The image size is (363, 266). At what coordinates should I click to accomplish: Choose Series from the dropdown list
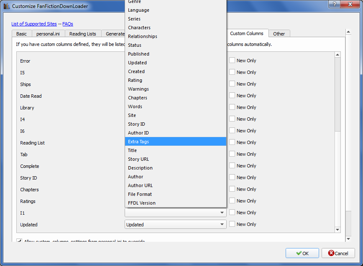click(x=176, y=19)
